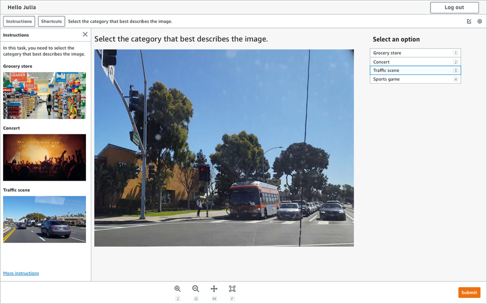Click the edit note icon in the top bar

469,21
